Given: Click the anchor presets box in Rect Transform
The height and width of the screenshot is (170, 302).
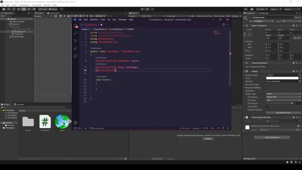Looking at the screenshot, I should 249,34.
